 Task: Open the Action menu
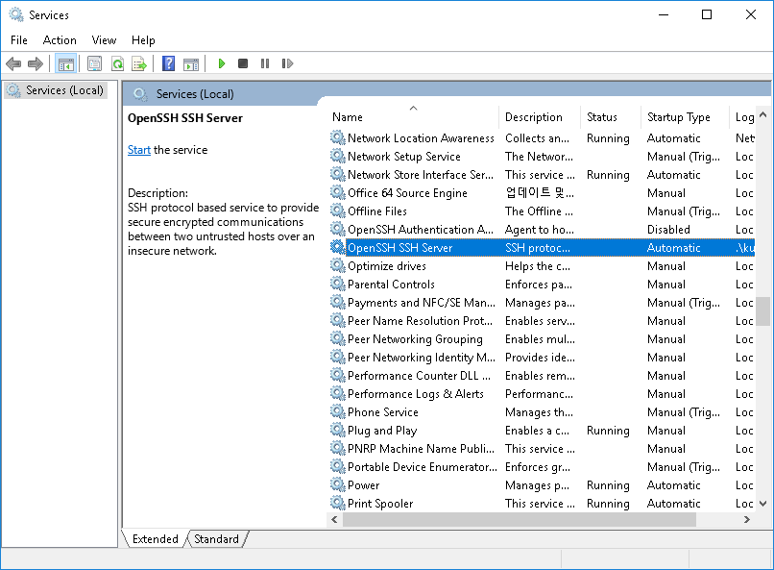point(60,40)
